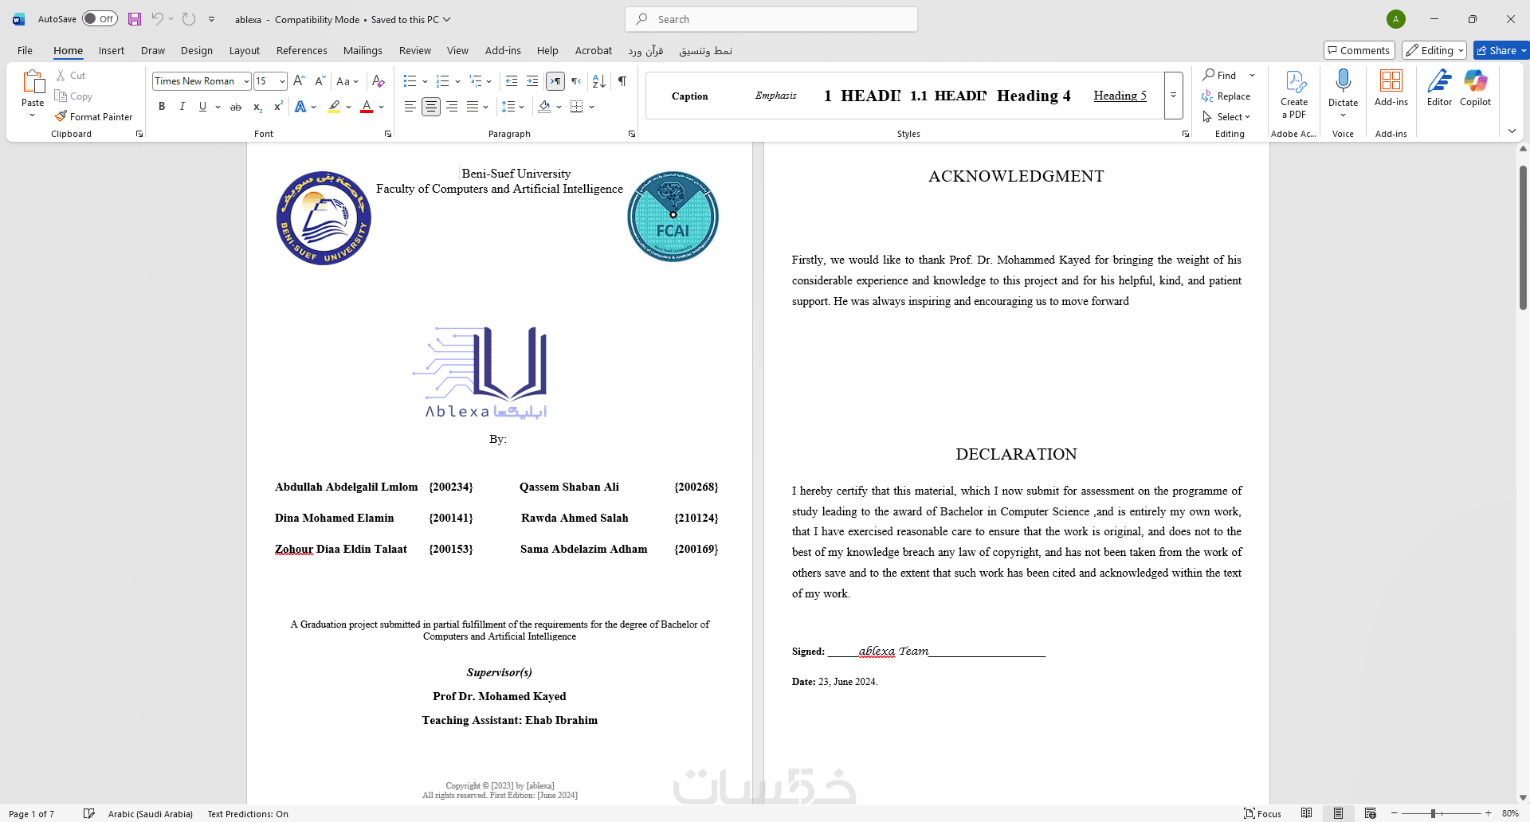This screenshot has width=1530, height=822.
Task: Open the Editing mode dropdown
Action: [1434, 50]
